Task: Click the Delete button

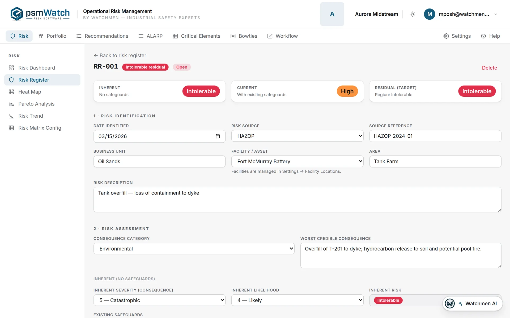Action: (489, 68)
